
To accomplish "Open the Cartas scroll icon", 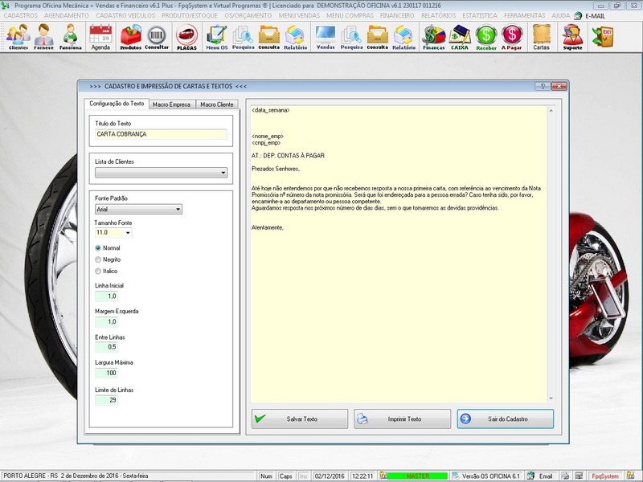I will [541, 37].
